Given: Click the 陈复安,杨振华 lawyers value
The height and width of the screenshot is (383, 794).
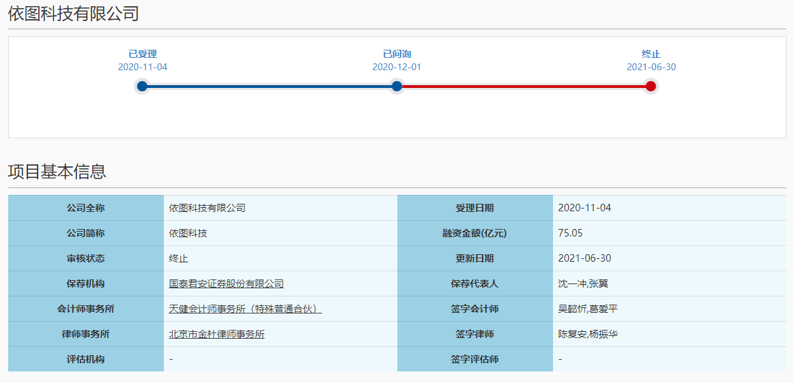Looking at the screenshot, I should point(587,334).
